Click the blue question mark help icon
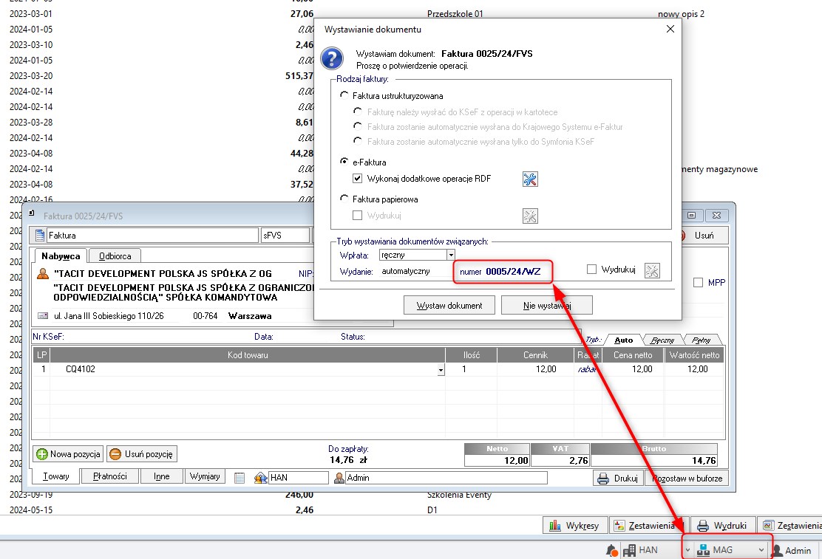Screen dimensions: 822x559 click(333, 58)
